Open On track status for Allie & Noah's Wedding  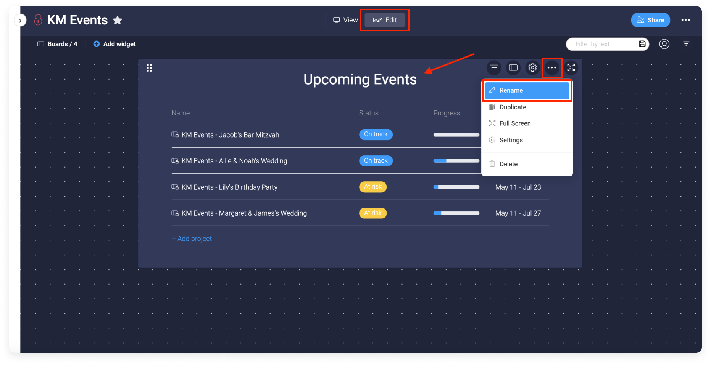(376, 161)
